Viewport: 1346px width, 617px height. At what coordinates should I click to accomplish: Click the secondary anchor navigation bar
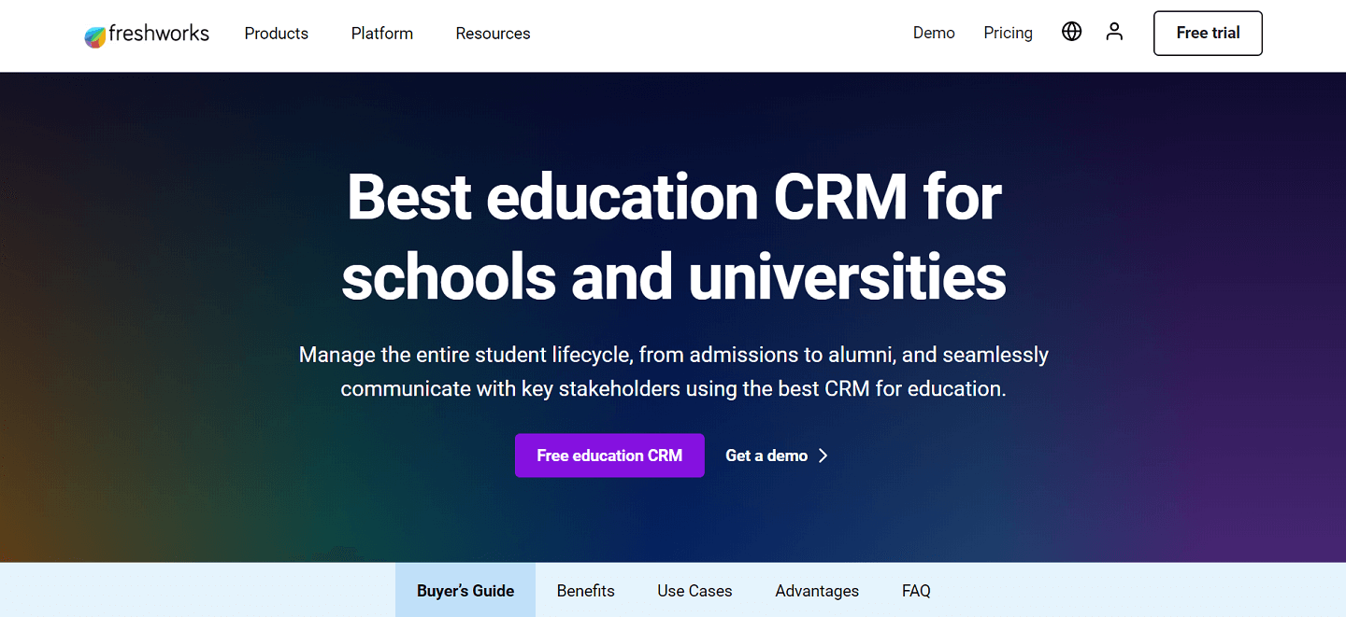point(673,590)
